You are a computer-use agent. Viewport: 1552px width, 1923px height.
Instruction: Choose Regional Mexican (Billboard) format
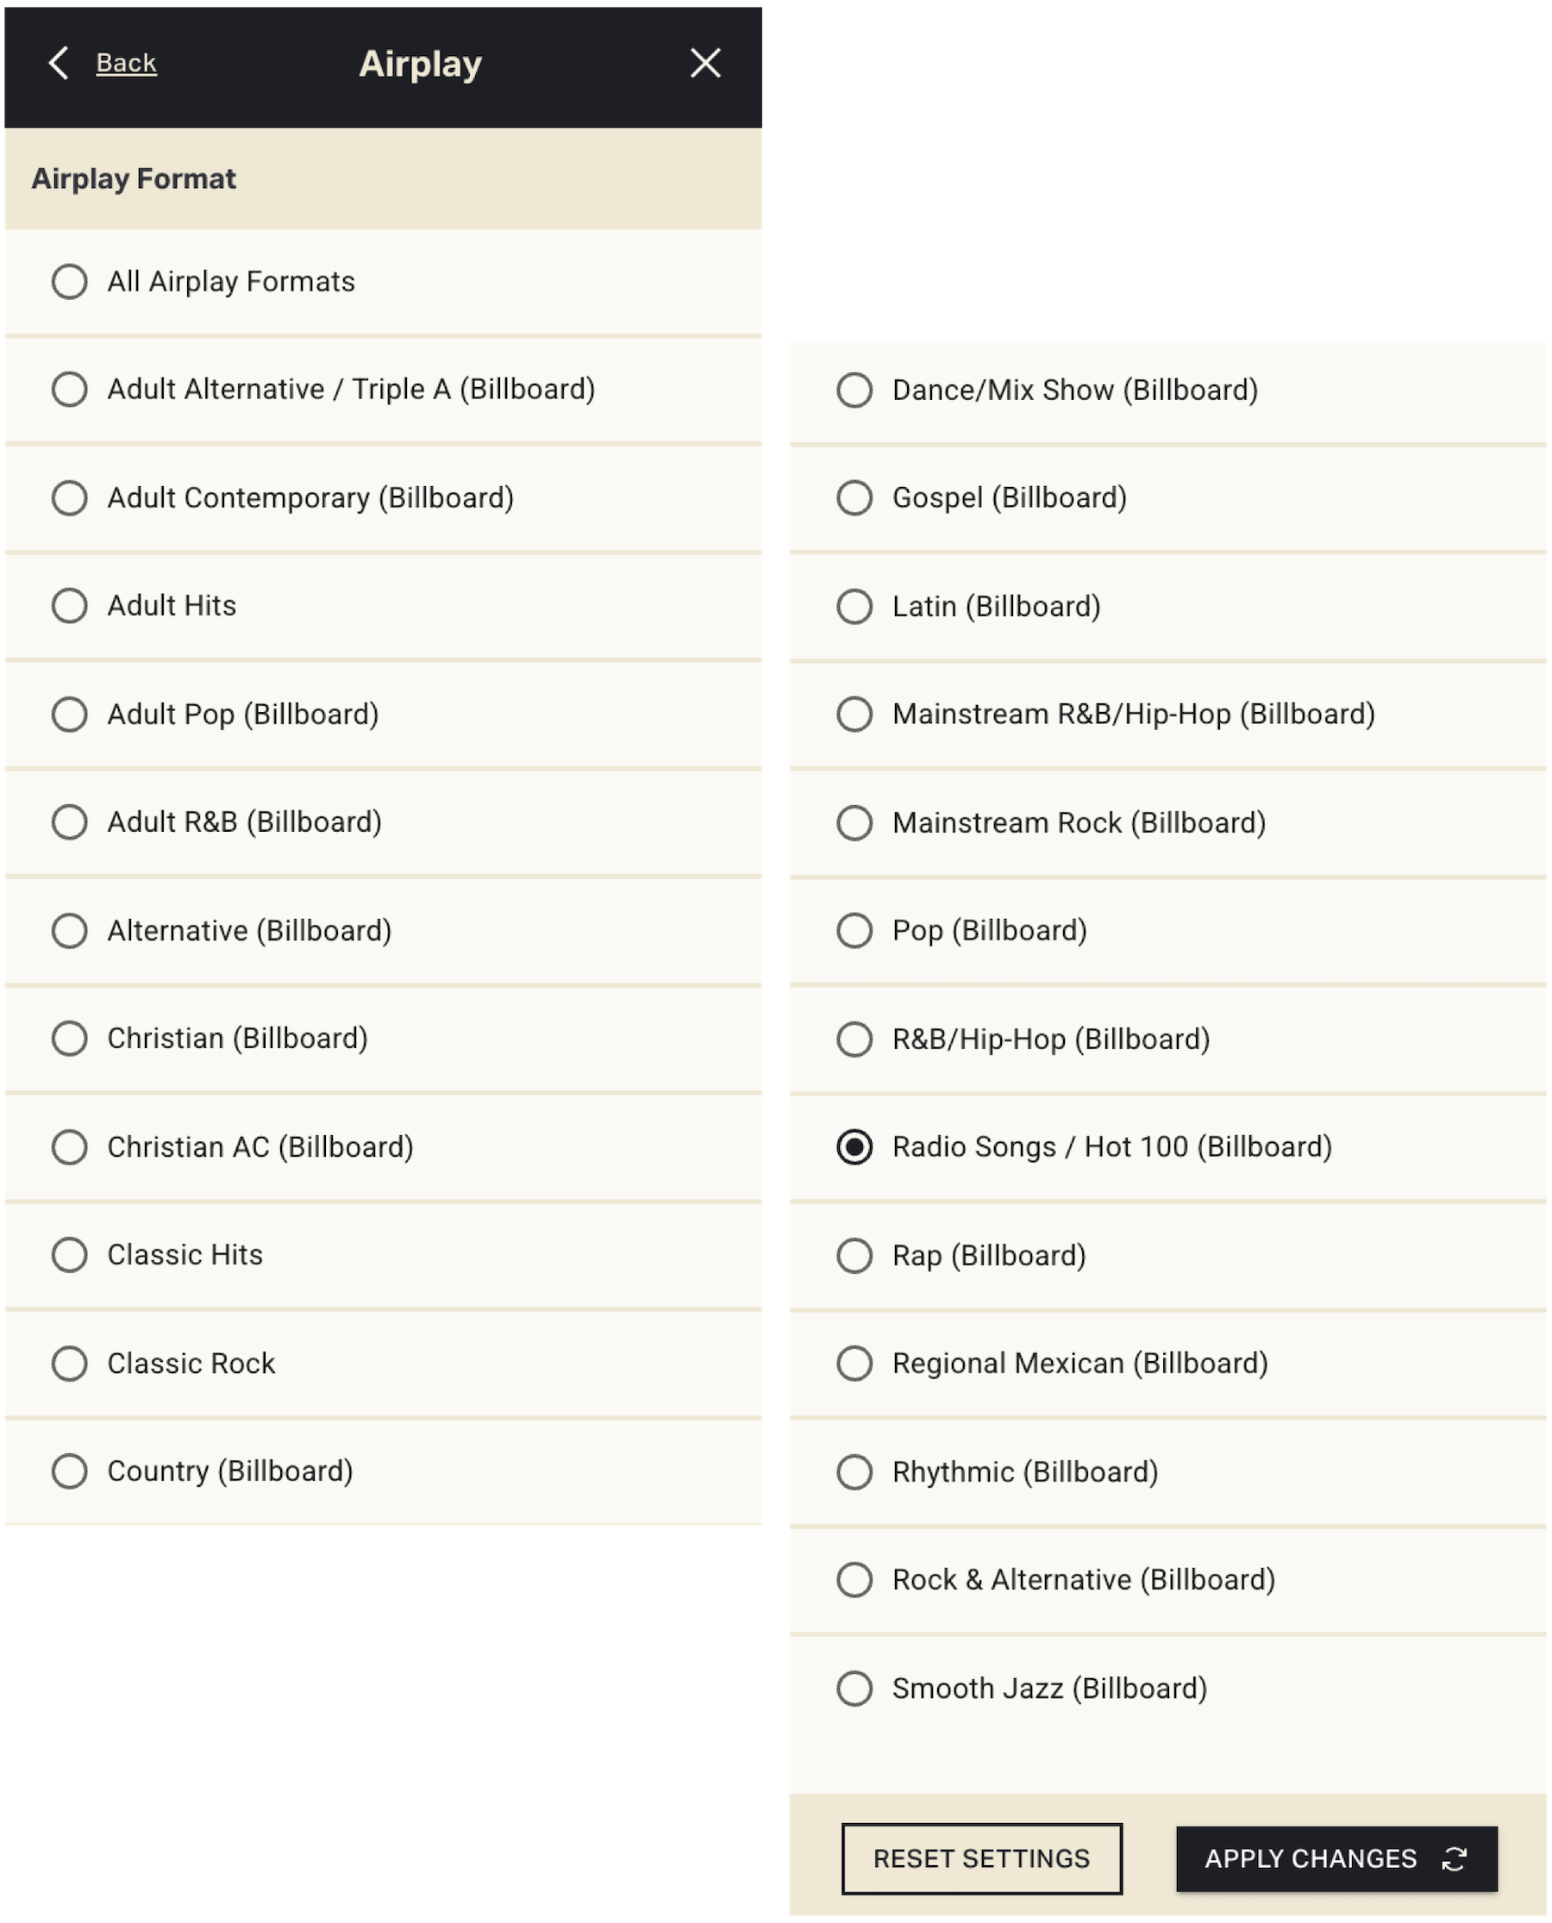[854, 1364]
